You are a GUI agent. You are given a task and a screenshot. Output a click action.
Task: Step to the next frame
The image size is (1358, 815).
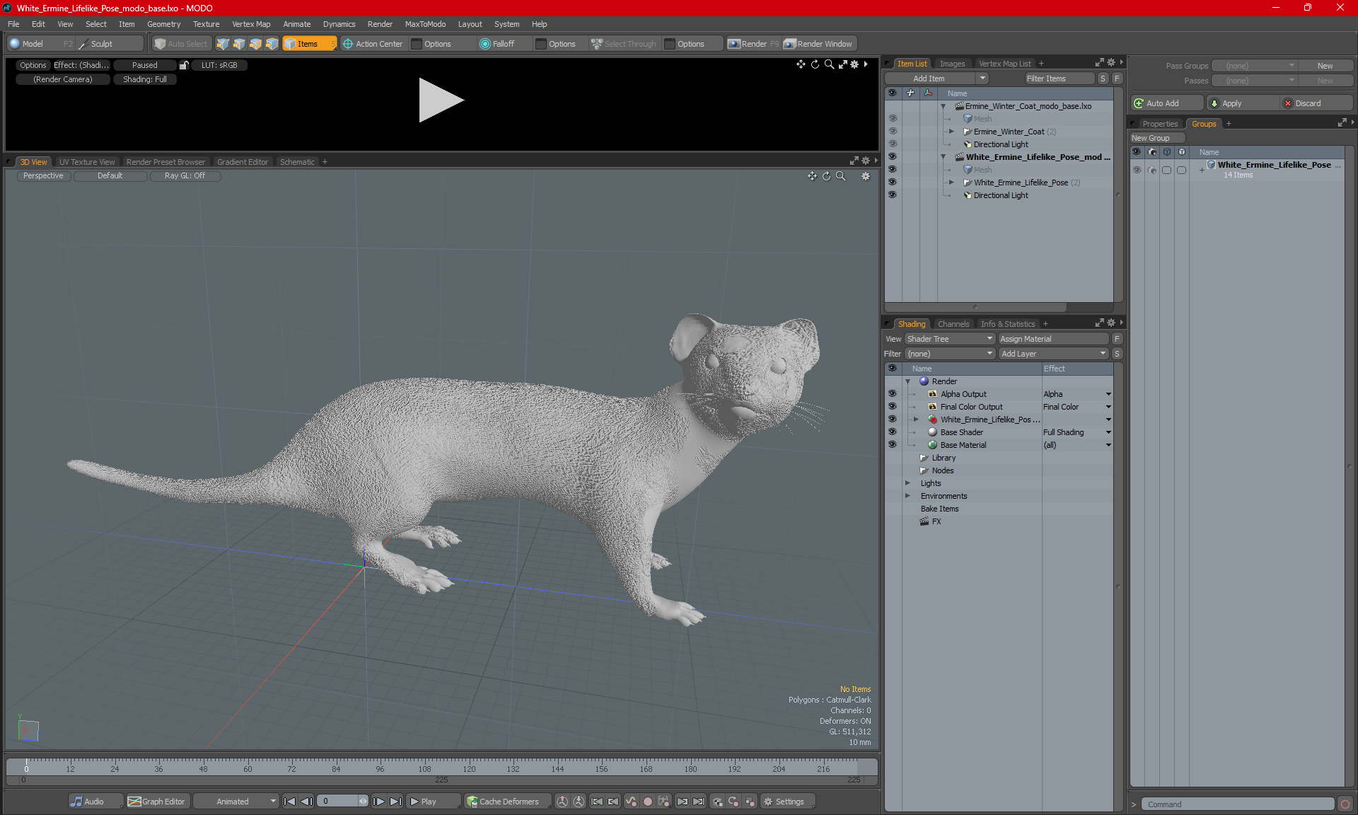pos(379,802)
